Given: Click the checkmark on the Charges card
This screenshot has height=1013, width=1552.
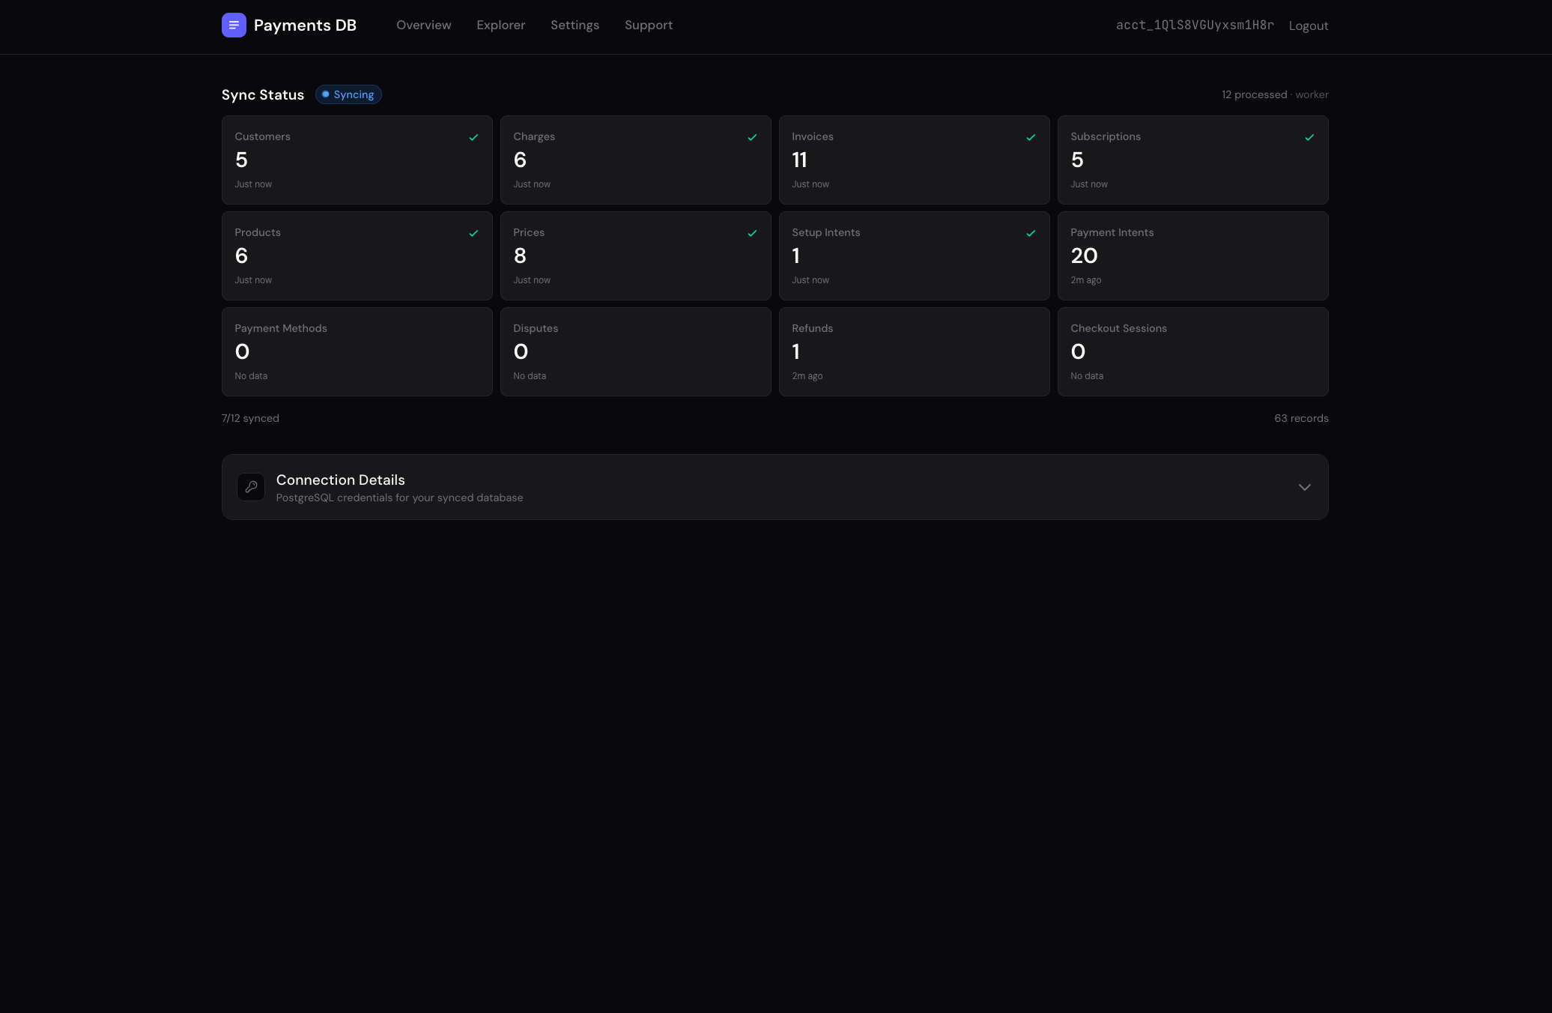Looking at the screenshot, I should pos(752,137).
